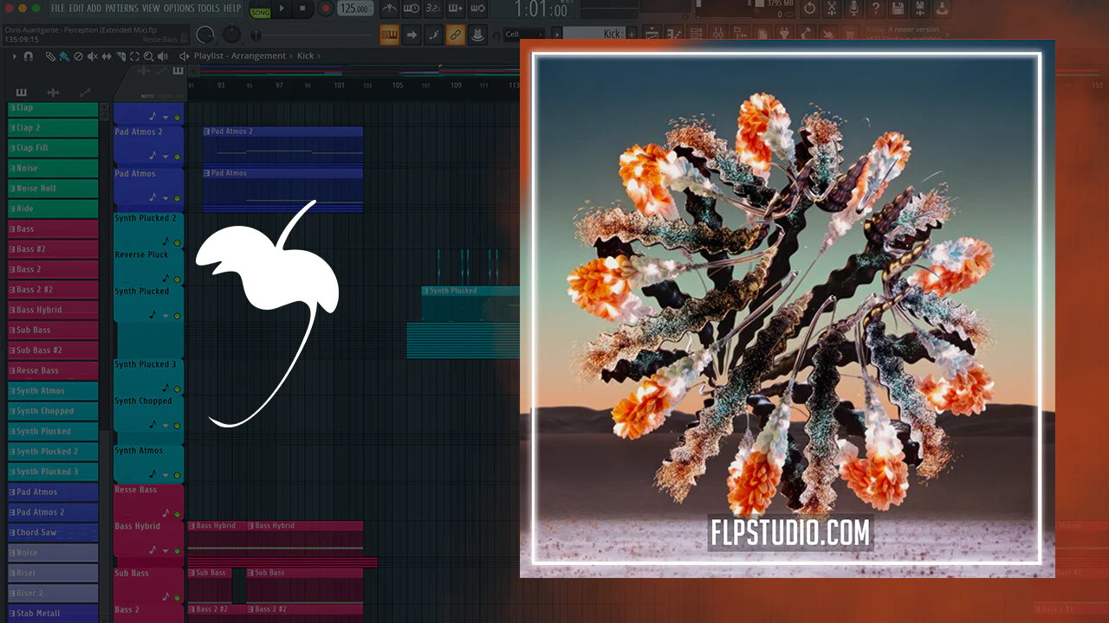
Task: Toggle wait for input before recording
Action: pyautogui.click(x=412, y=9)
